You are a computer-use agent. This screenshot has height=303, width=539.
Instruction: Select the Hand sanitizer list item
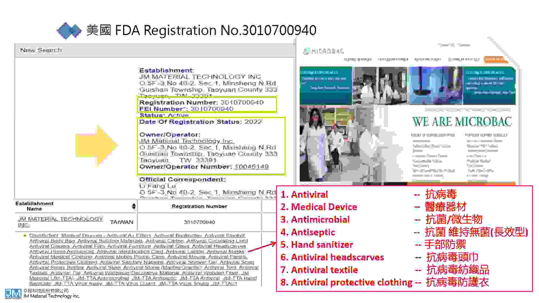click(317, 245)
